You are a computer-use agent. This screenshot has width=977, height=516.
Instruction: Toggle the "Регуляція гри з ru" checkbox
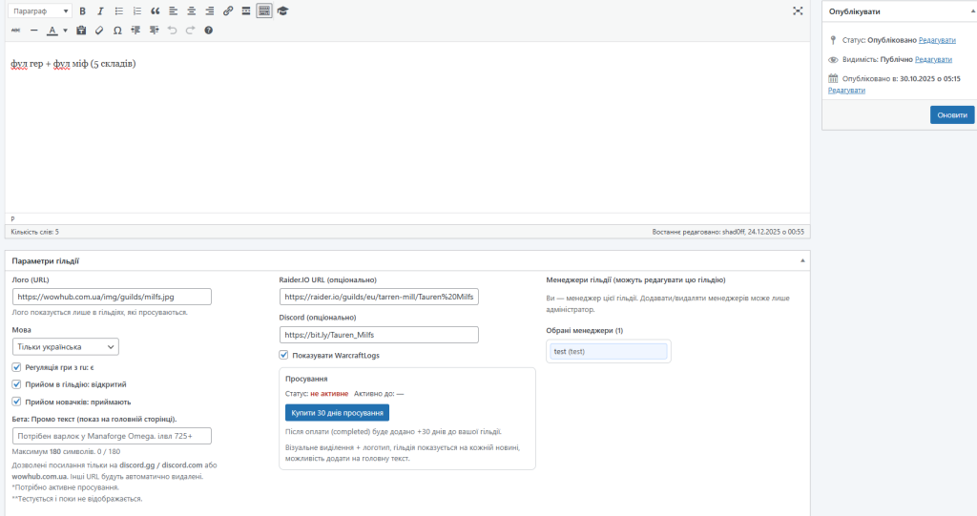[x=17, y=367]
